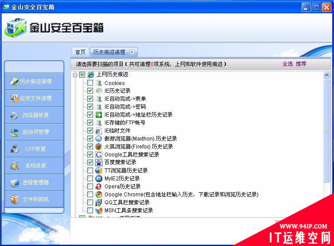Uncheck IE存储的FTP帐号 checkbox
Screen dimensions: 334x246
90,123
